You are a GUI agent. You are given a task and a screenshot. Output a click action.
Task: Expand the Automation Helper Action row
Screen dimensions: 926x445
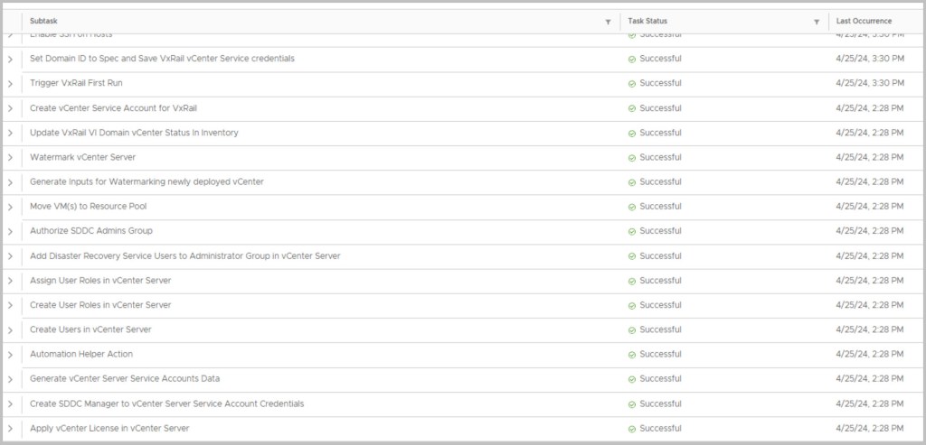pos(11,355)
